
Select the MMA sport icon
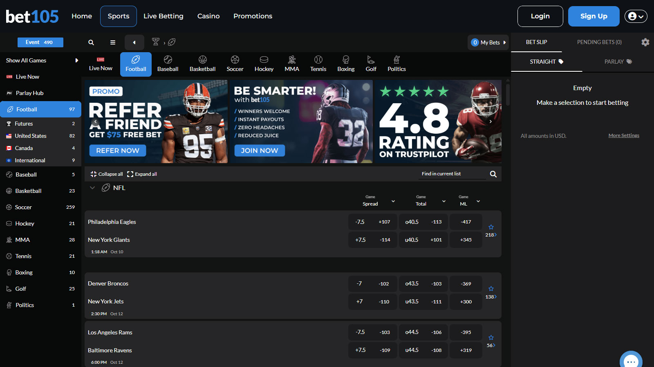[x=292, y=64]
